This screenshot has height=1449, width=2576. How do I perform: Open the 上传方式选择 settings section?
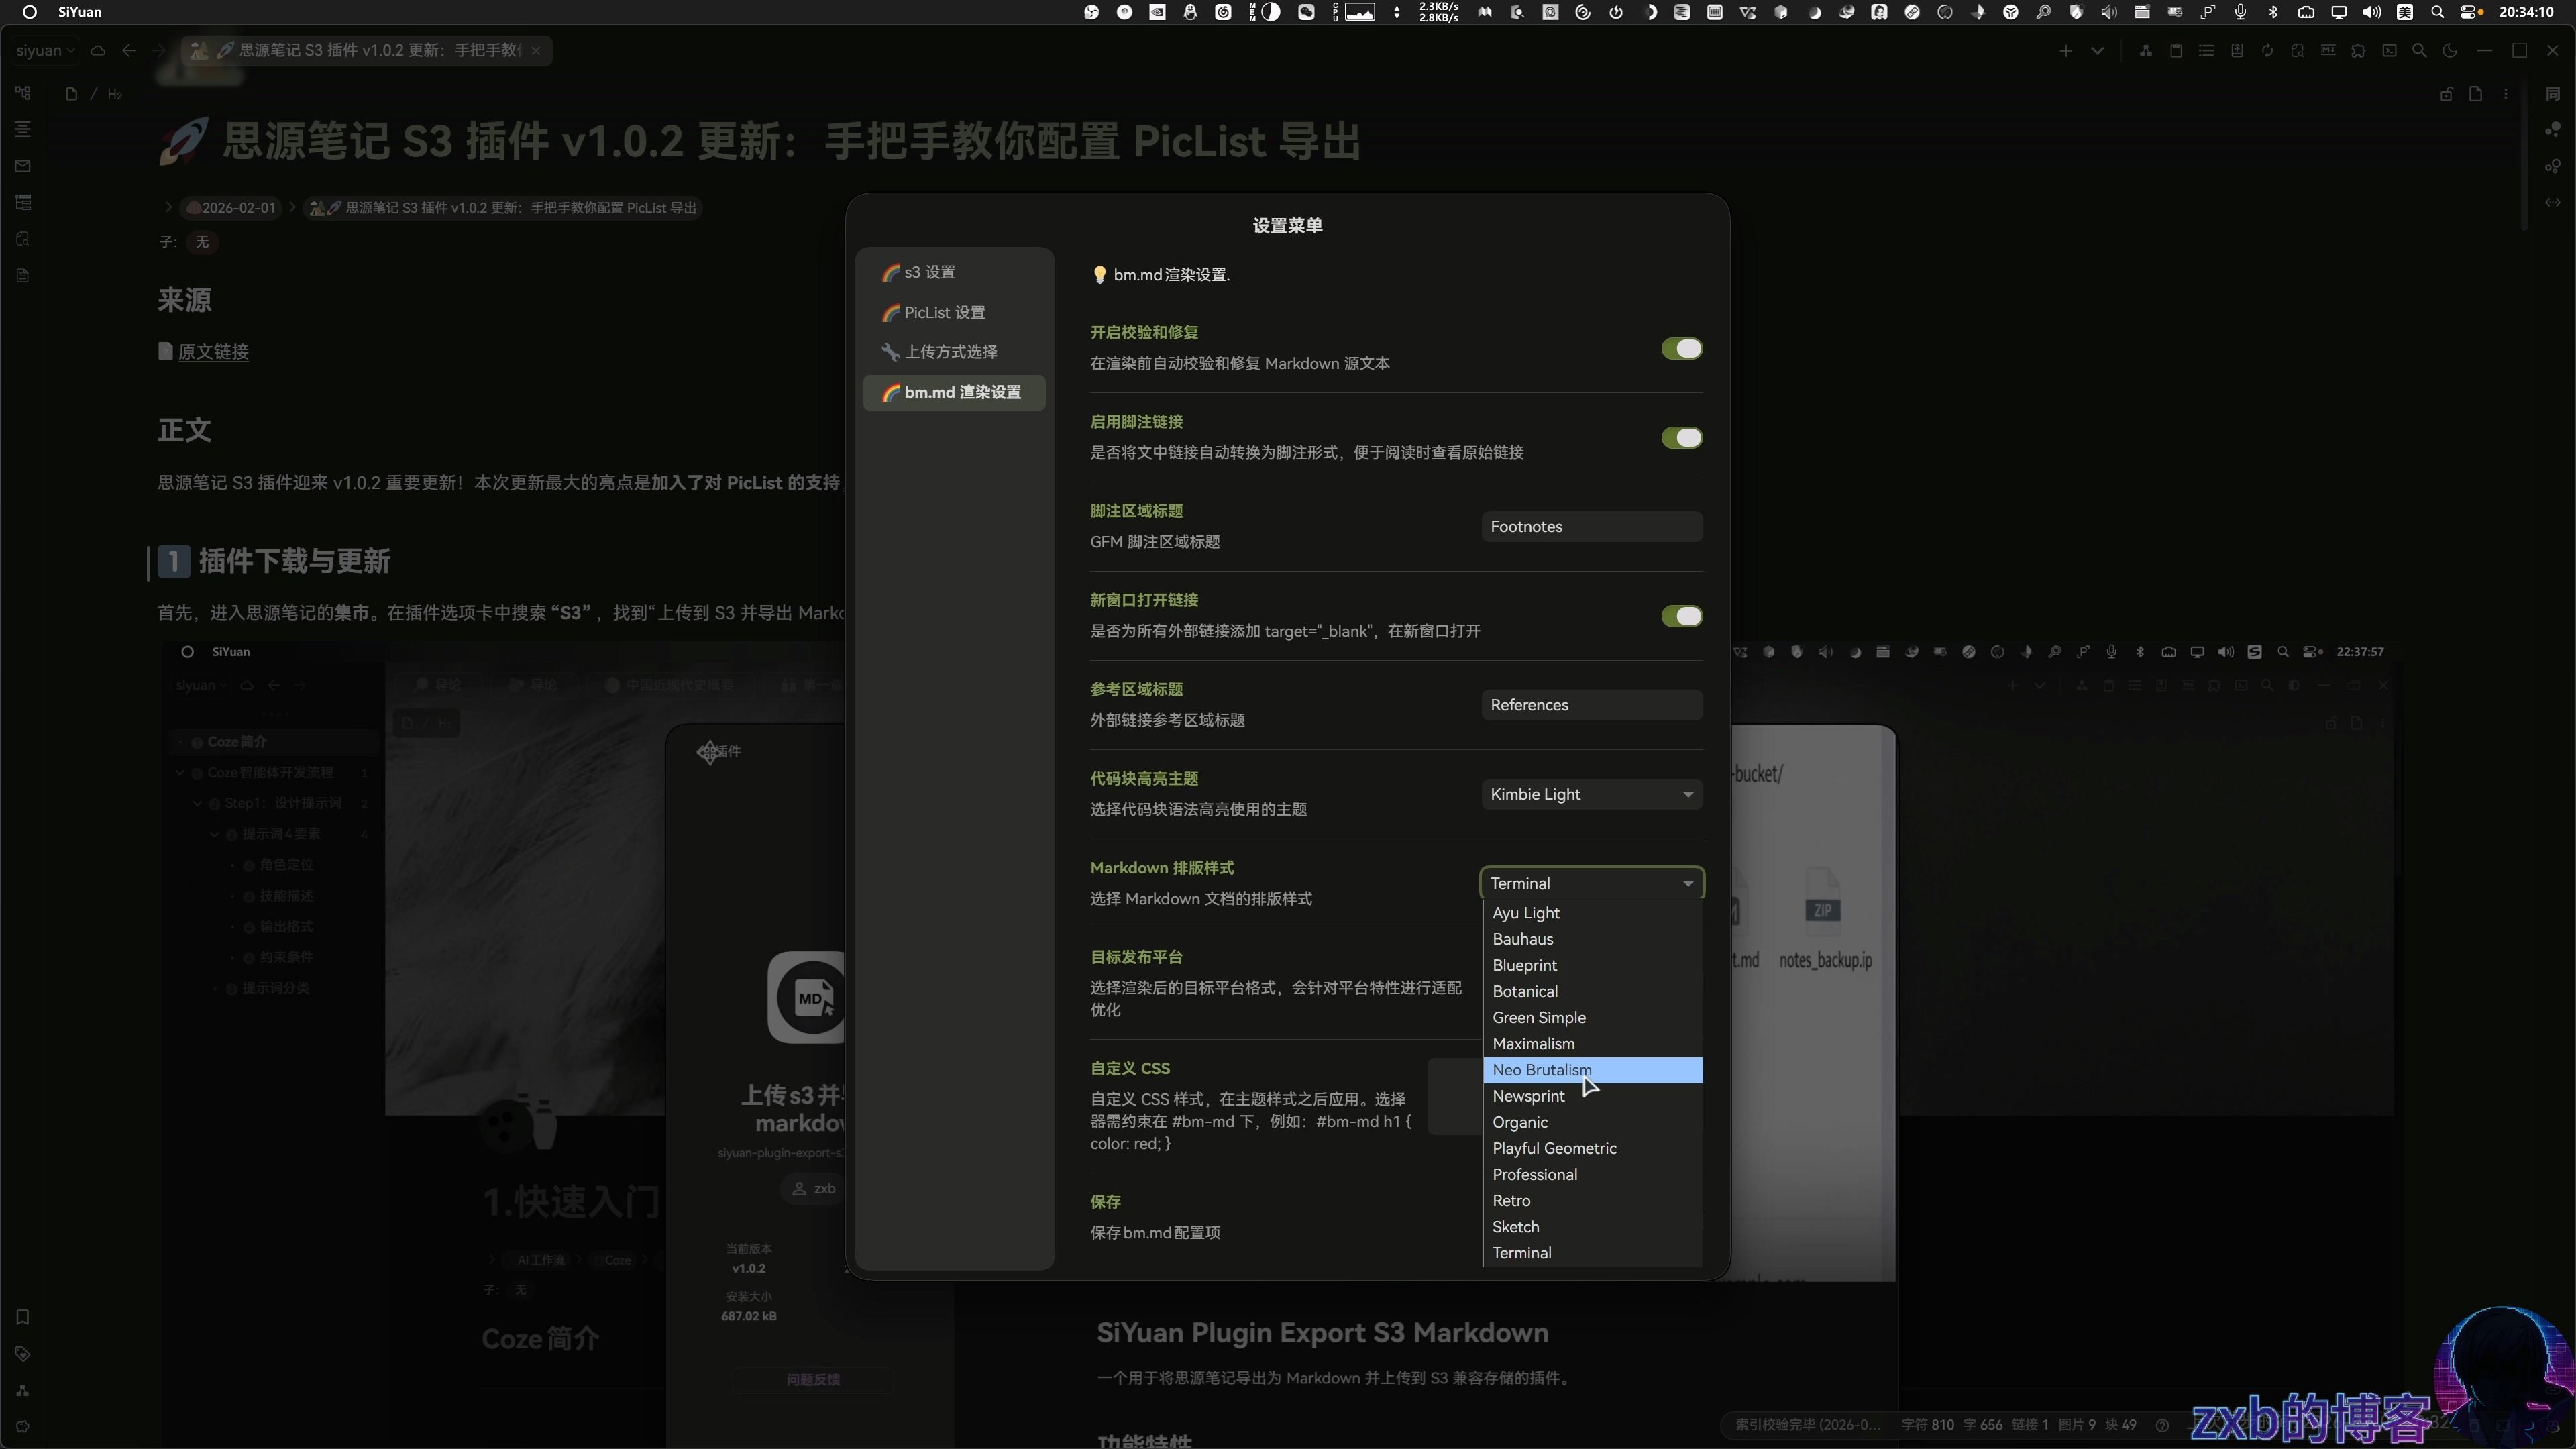coord(950,352)
